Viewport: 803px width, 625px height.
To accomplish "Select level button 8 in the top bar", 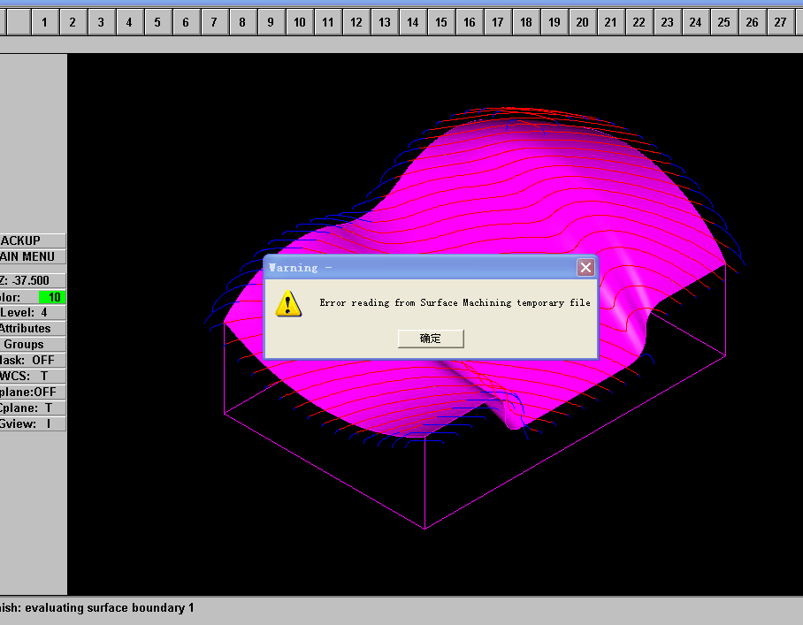I will coord(242,22).
